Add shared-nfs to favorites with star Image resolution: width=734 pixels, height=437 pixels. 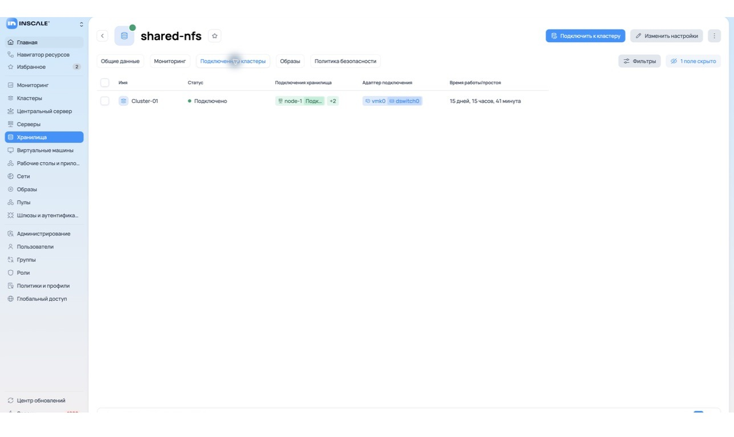click(215, 36)
